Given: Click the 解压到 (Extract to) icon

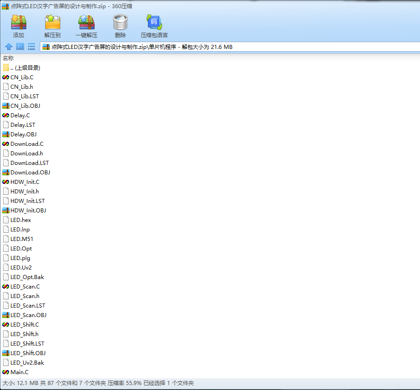Looking at the screenshot, I should 52,22.
